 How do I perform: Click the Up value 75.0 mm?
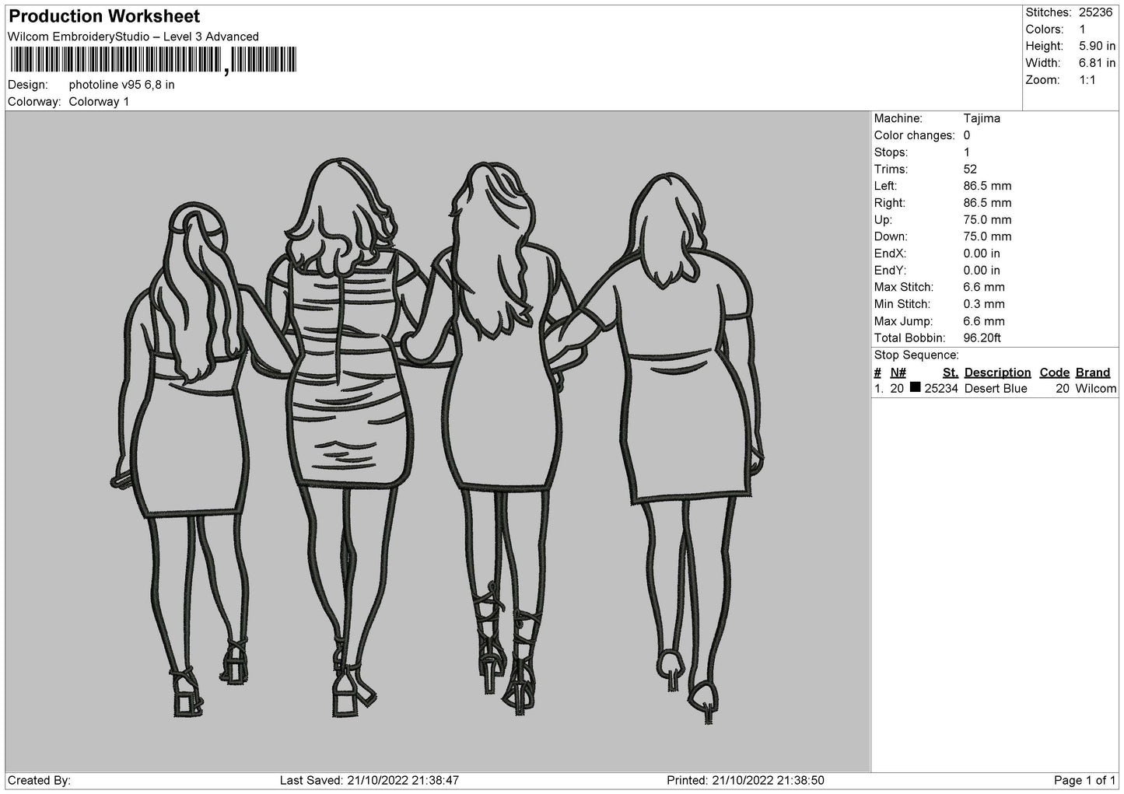[x=987, y=220]
